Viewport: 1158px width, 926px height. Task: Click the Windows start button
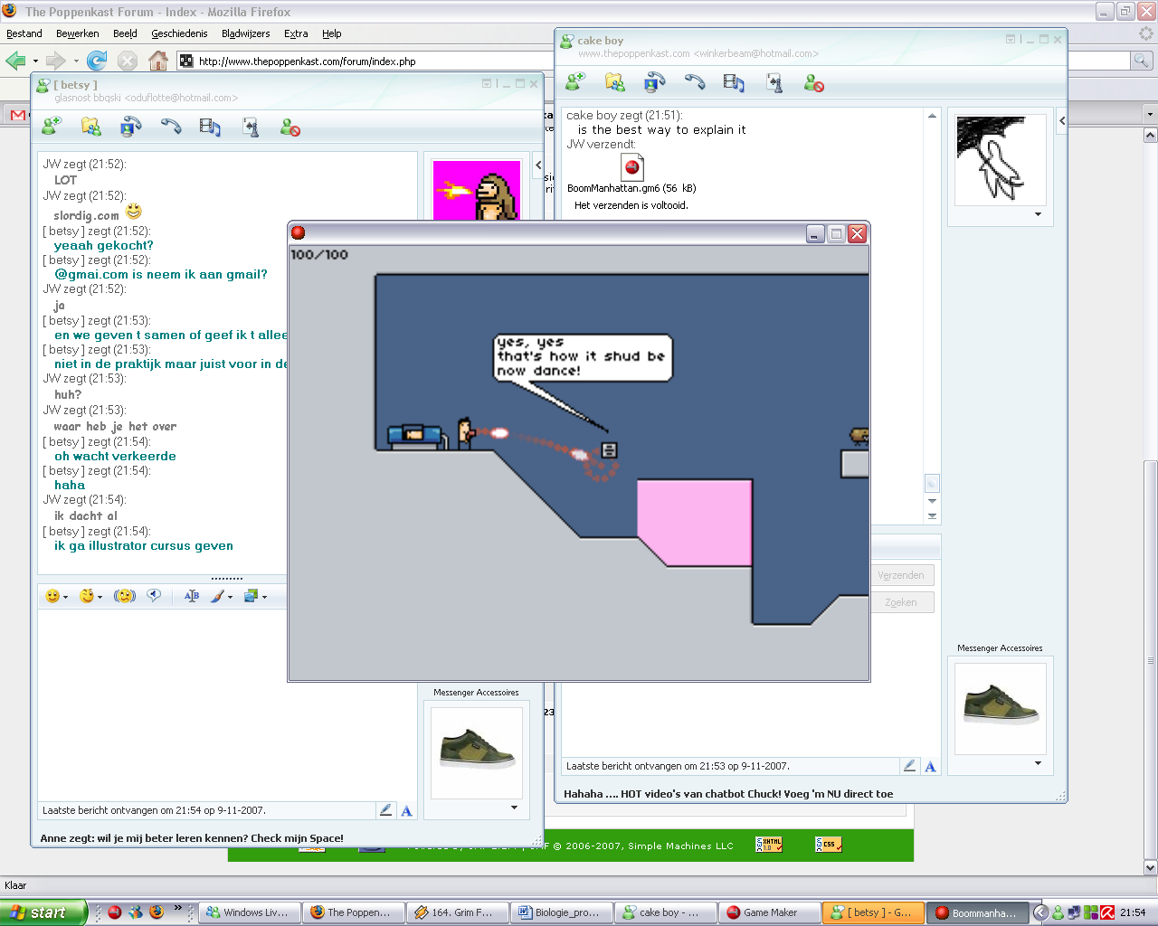pos(43,912)
